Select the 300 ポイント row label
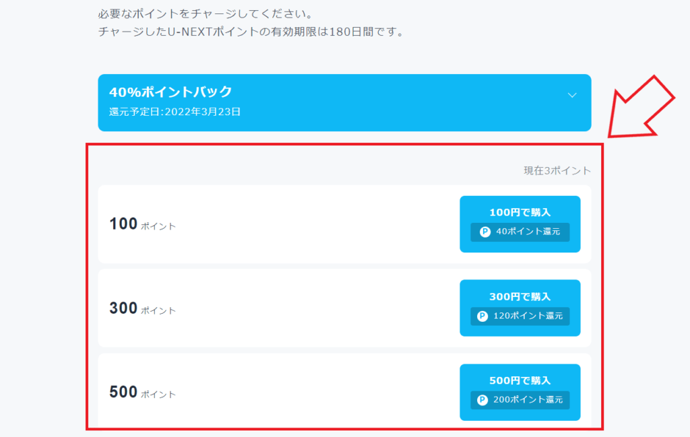Image resolution: width=690 pixels, height=437 pixels. 143,308
